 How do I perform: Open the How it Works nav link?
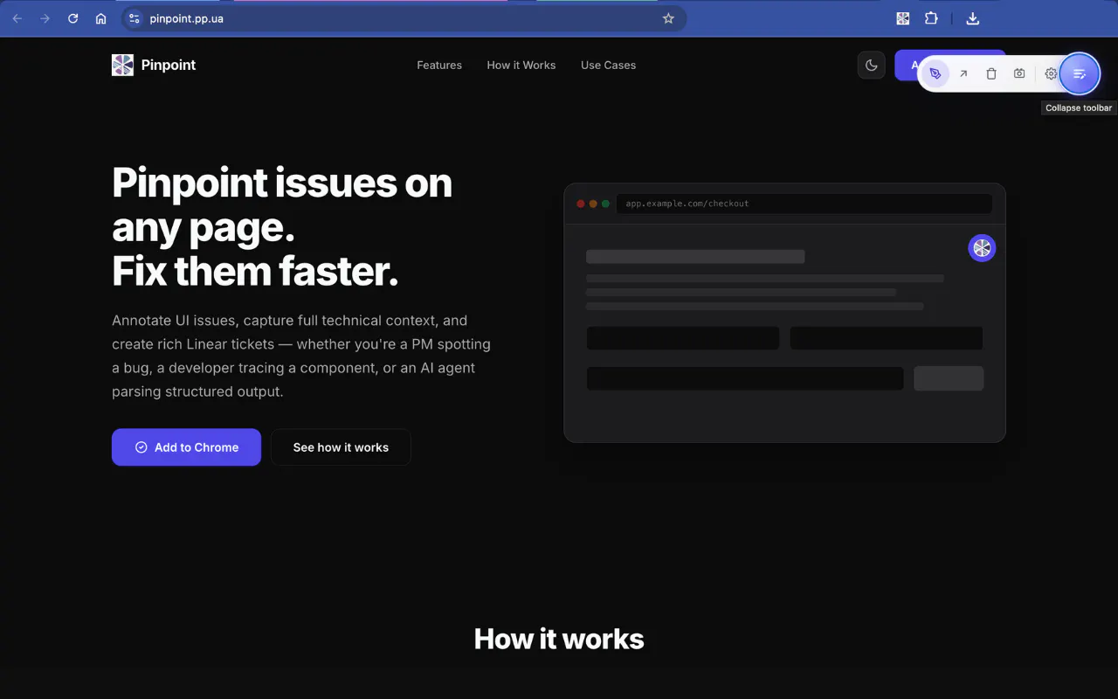(x=521, y=65)
